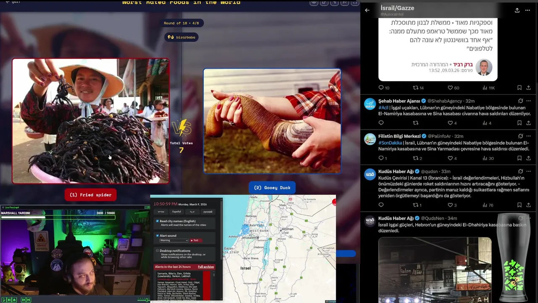The width and height of the screenshot is (538, 303).
Task: Reply to the Hebrew news post with 10 replies
Action: (381, 88)
